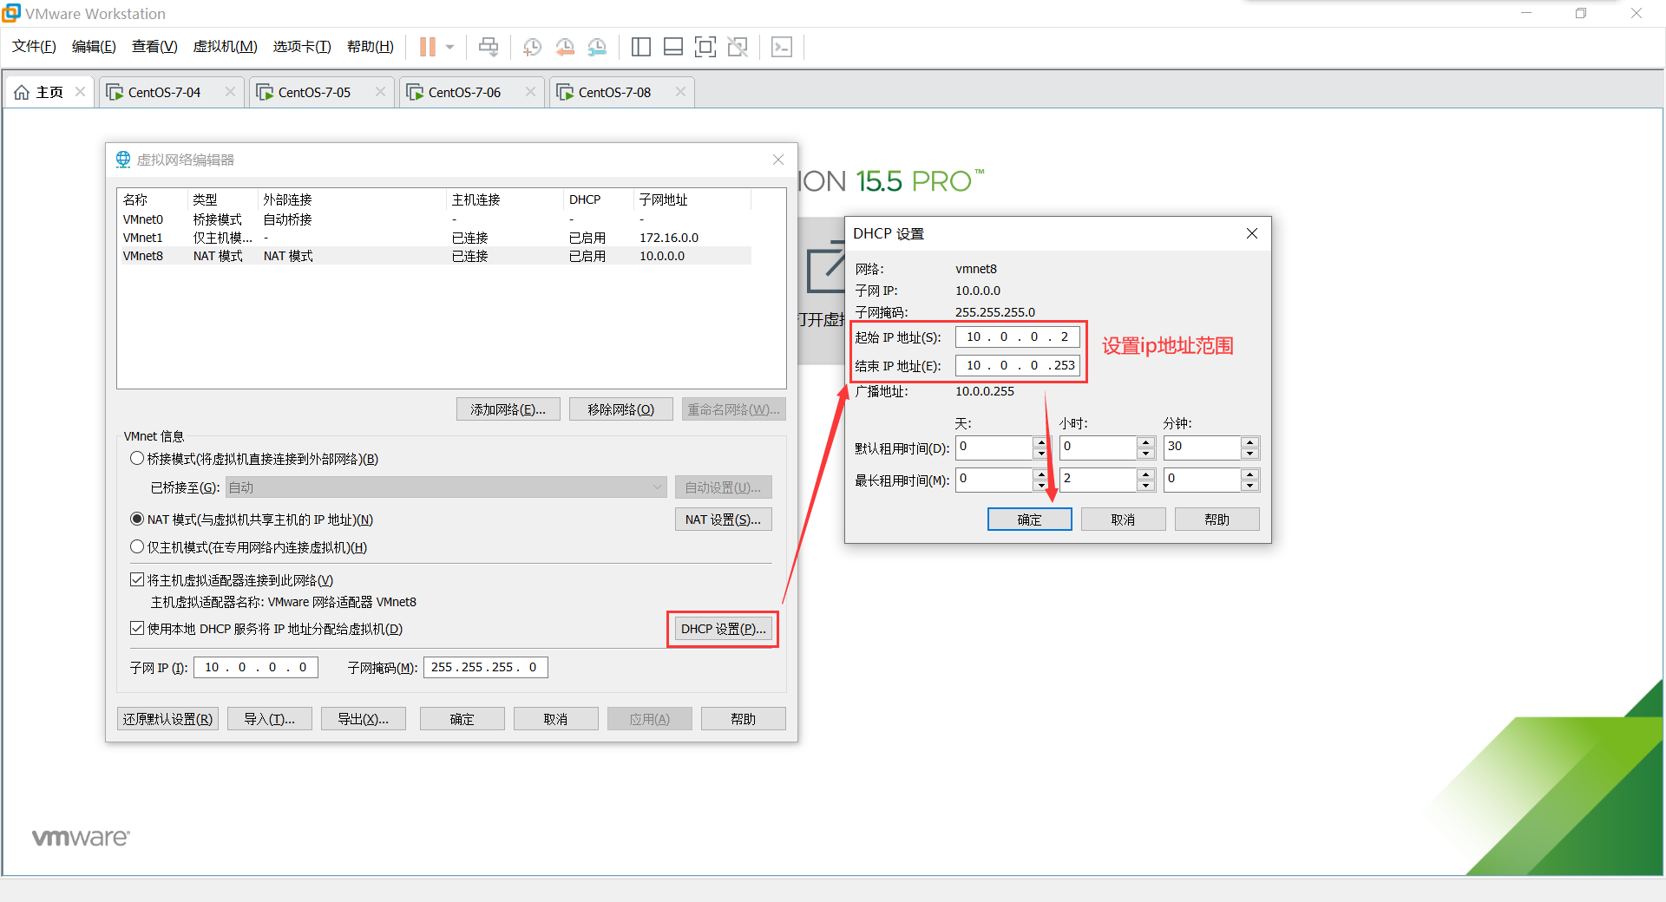
Task: Click 帮助 in the DHCP 设置 dialog
Action: (x=1217, y=520)
